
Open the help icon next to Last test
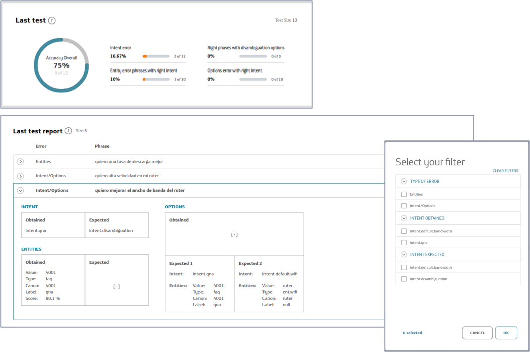[x=52, y=20]
